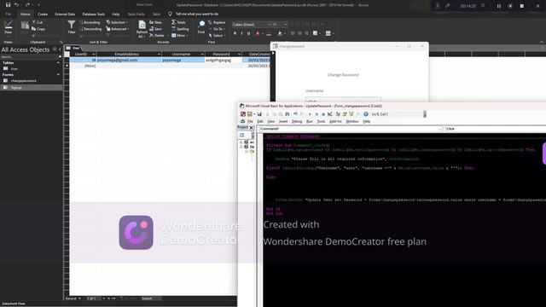546x307 pixels.
Task: Click the Find binoculars icon in VBA toolbar
Action: 288,114
